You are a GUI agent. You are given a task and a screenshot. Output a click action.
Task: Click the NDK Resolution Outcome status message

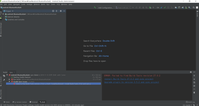tap(44, 105)
